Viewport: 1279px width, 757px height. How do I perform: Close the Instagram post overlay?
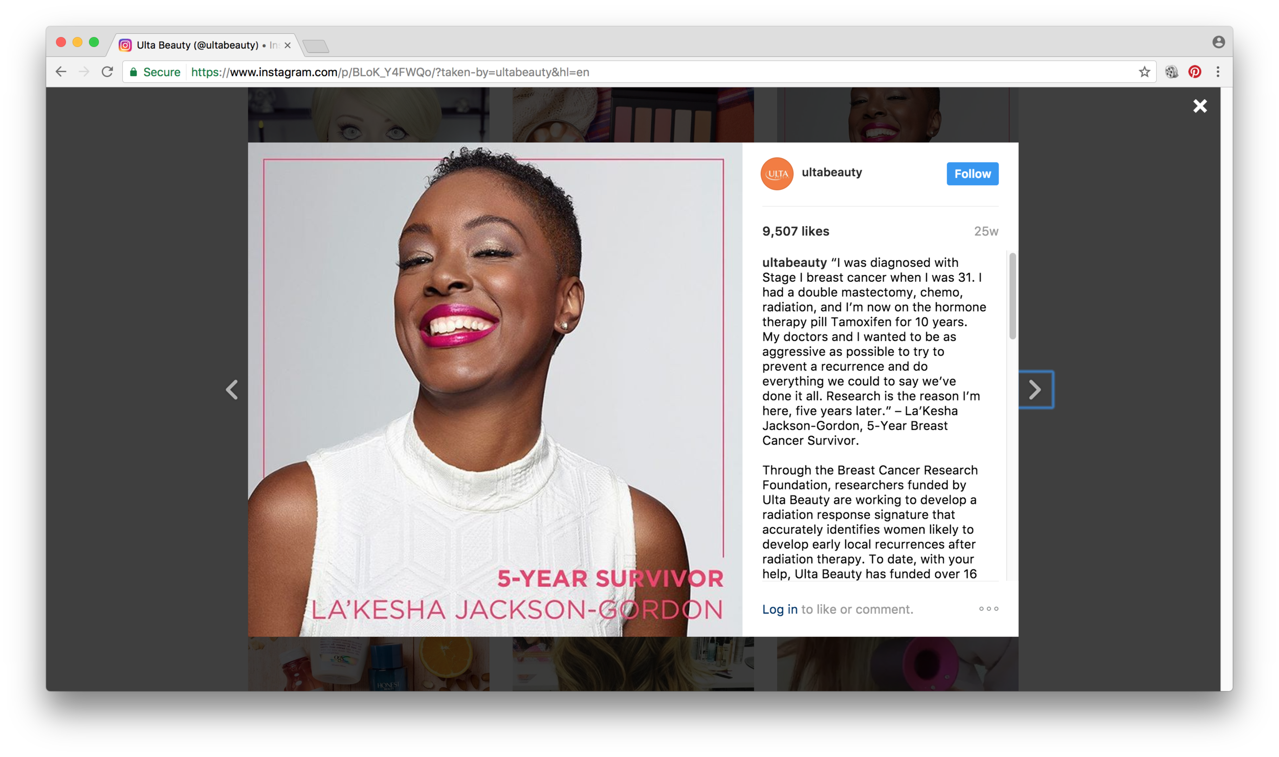(1200, 106)
